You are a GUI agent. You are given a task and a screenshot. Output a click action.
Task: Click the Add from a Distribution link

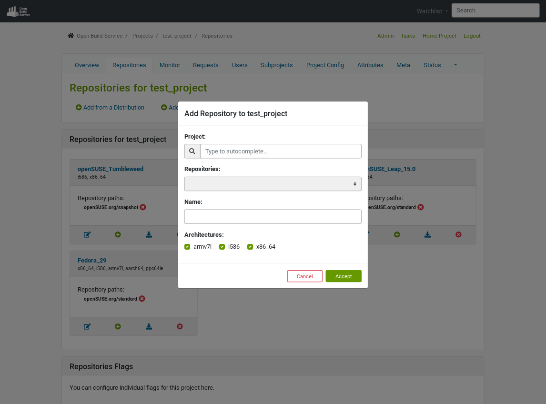pos(110,107)
